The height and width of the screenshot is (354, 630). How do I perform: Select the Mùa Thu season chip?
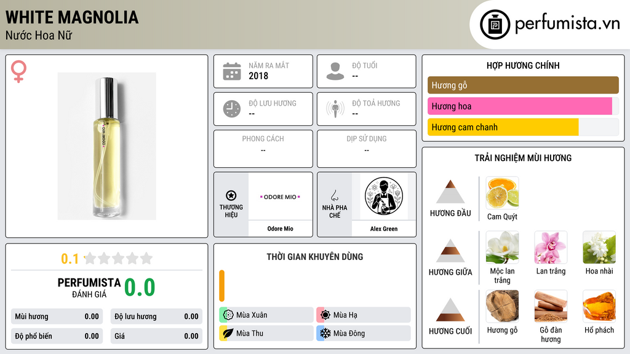pos(266,333)
